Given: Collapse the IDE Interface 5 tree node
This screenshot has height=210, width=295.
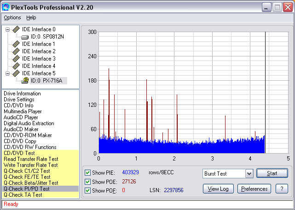Looking at the screenshot, I should (x=7, y=73).
